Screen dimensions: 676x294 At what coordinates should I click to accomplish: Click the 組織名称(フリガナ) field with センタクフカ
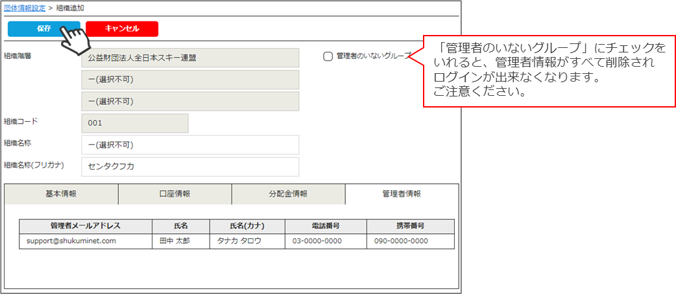(190, 166)
